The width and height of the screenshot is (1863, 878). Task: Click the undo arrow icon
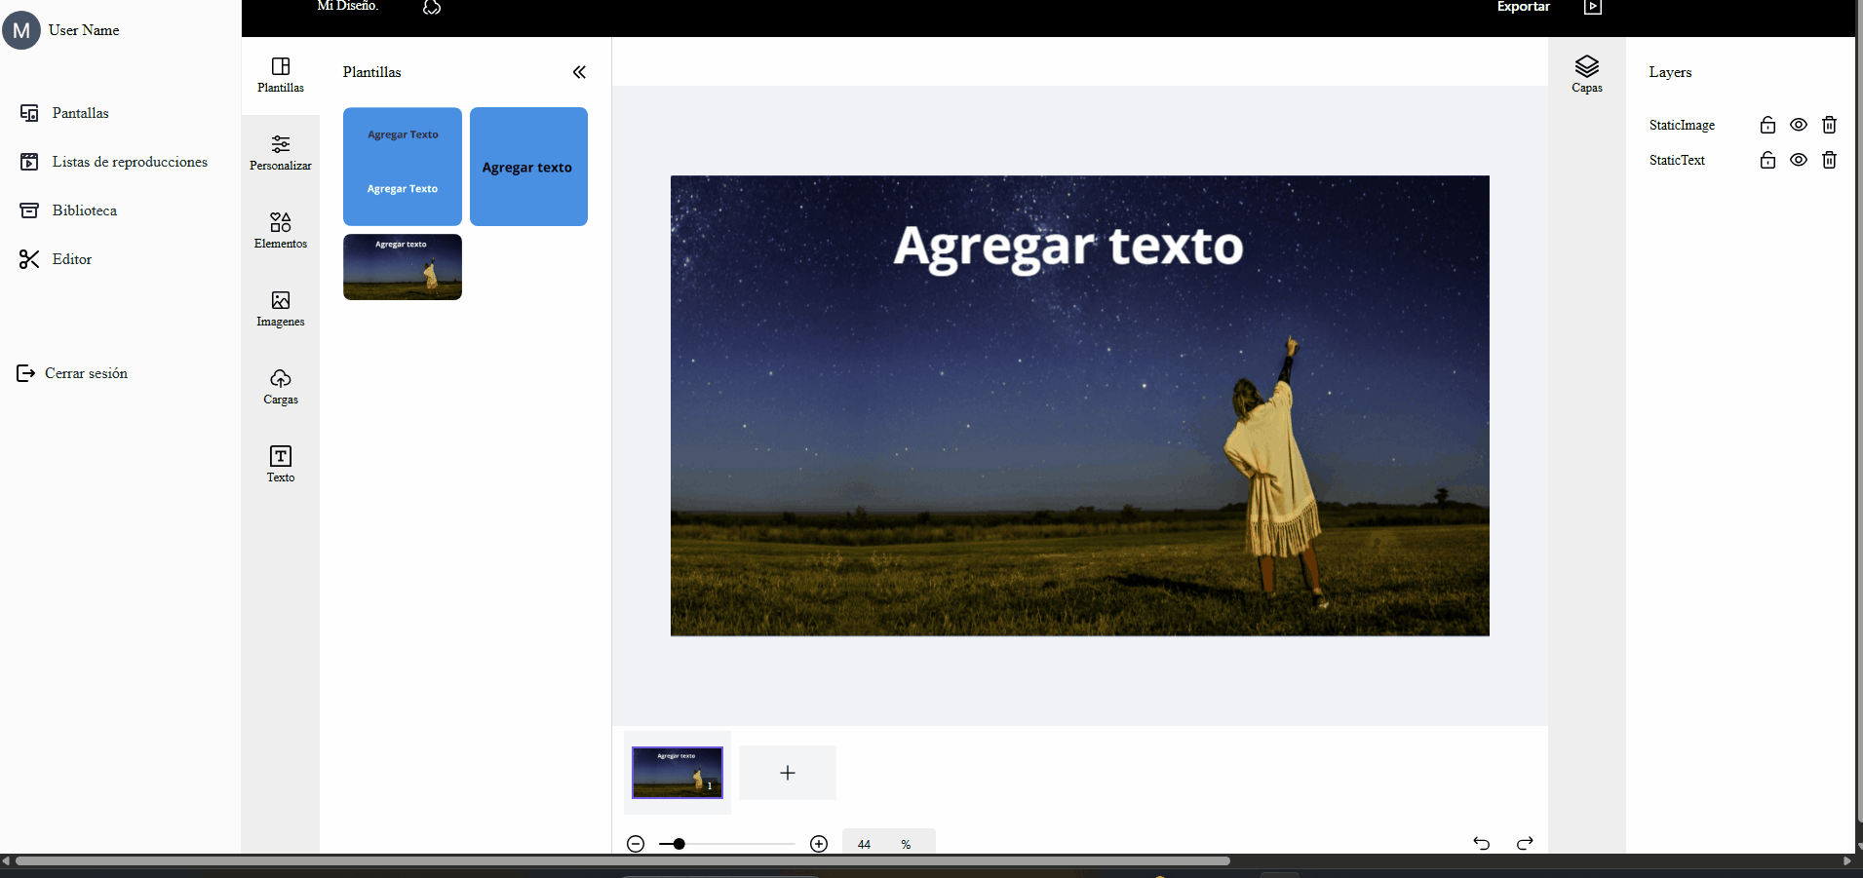(1482, 843)
